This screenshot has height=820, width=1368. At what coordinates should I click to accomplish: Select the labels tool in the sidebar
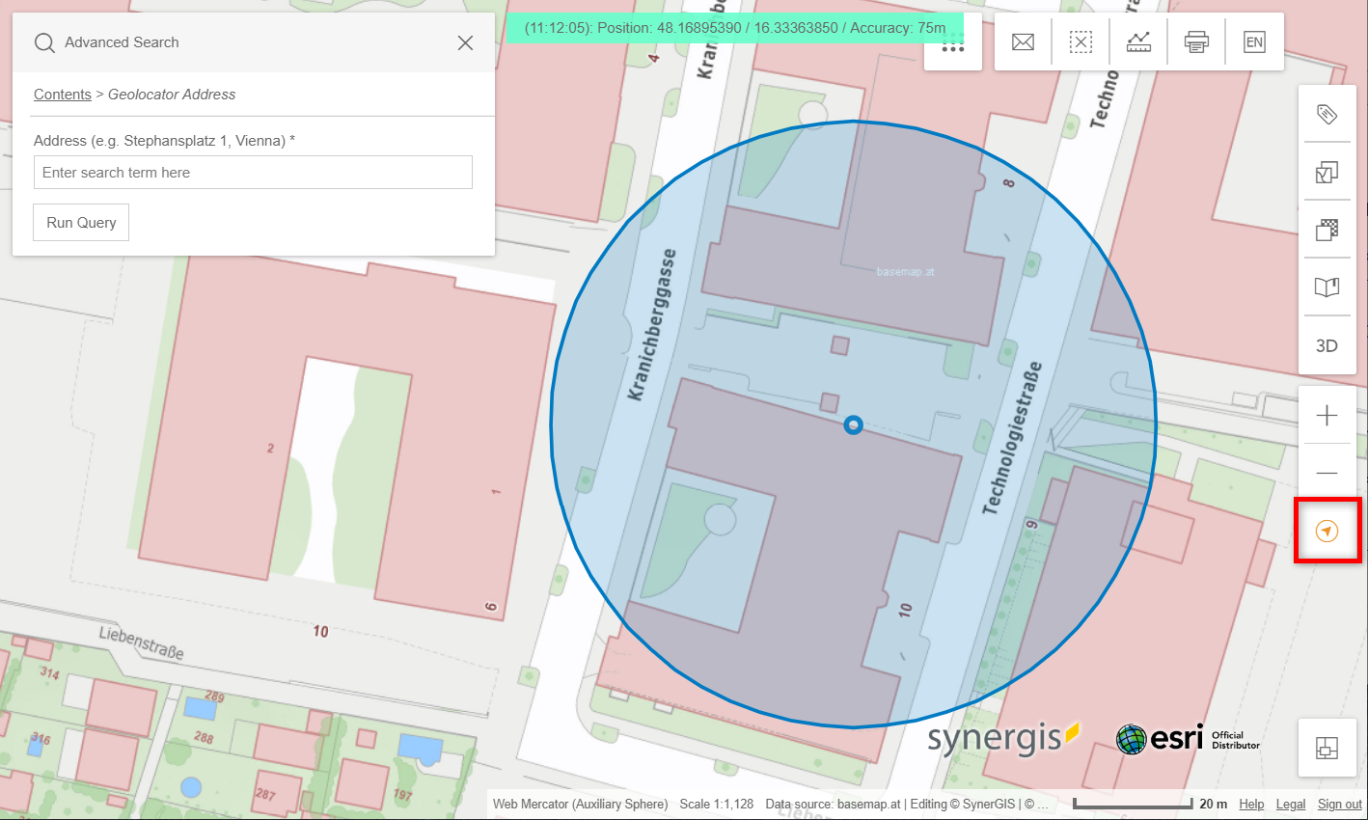coord(1327,114)
